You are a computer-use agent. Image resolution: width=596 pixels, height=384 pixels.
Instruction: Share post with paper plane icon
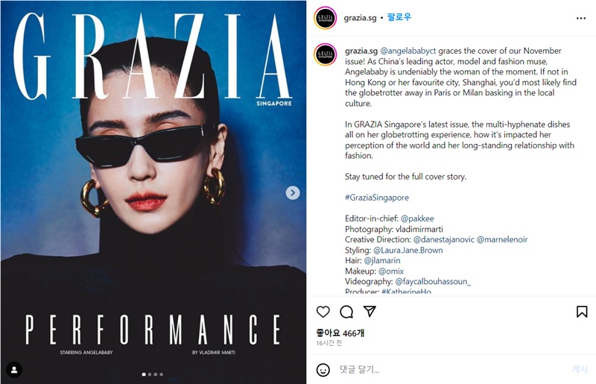click(370, 312)
